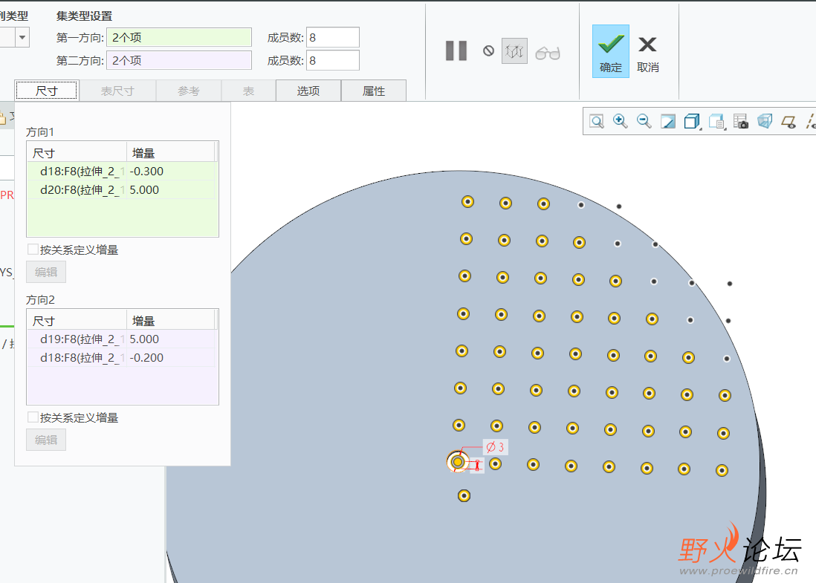Toggle the perspective view icon
Image resolution: width=816 pixels, height=583 pixels.
pyautogui.click(x=765, y=122)
